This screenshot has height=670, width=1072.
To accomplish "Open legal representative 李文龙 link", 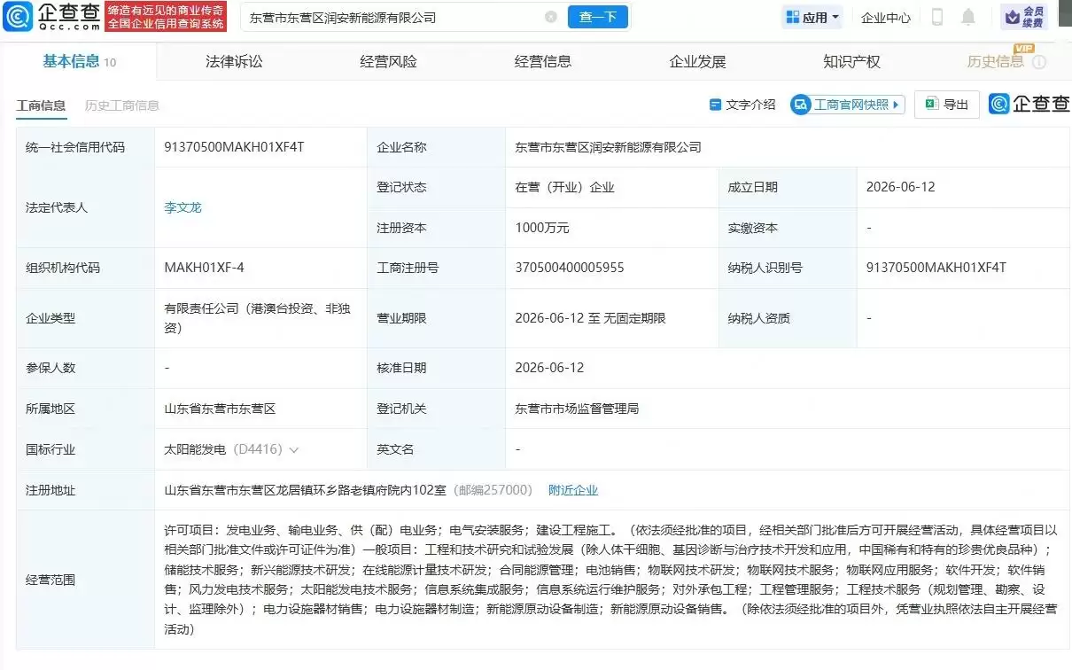I will pos(183,207).
